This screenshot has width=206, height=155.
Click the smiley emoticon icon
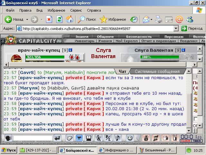[130, 138]
